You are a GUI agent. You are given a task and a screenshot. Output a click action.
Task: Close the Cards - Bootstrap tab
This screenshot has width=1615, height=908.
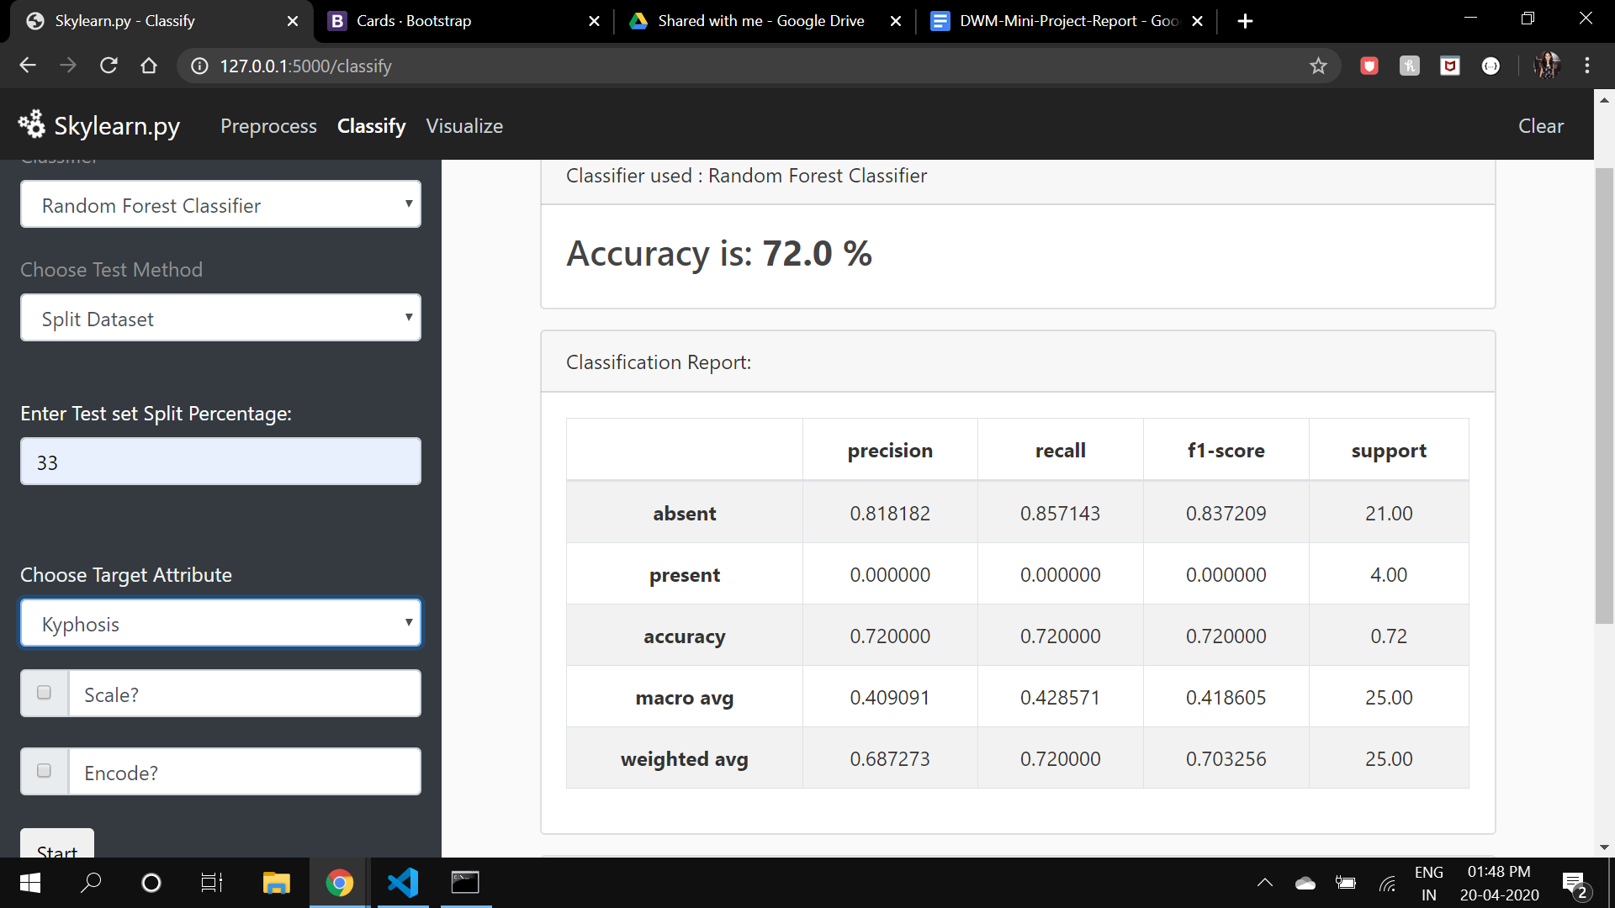tap(594, 21)
